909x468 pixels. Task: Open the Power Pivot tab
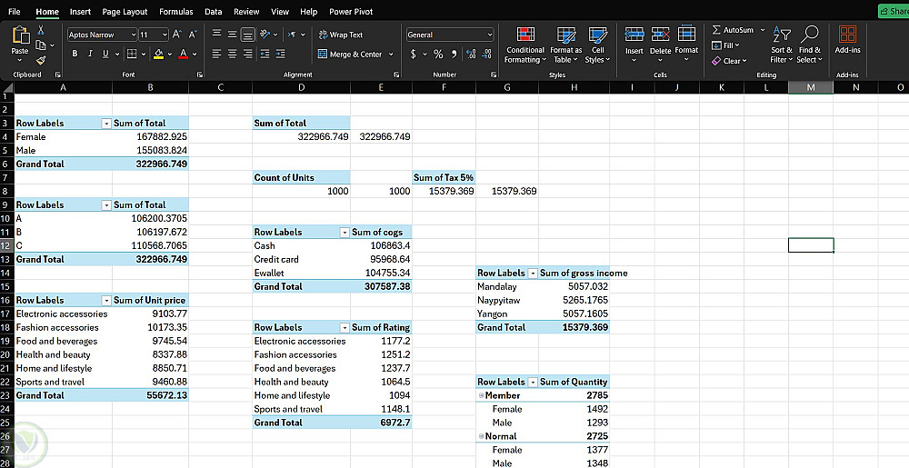[351, 12]
